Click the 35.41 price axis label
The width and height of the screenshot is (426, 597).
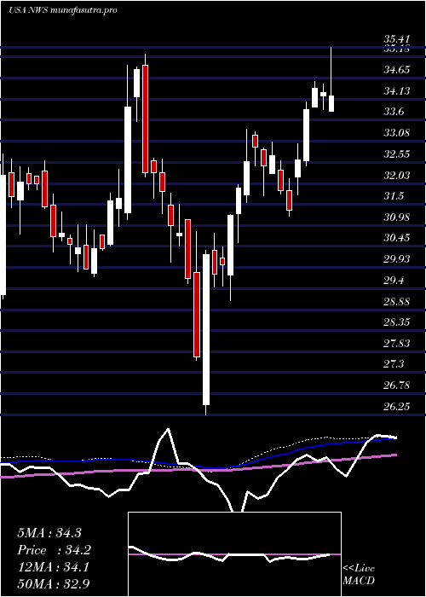coord(396,39)
